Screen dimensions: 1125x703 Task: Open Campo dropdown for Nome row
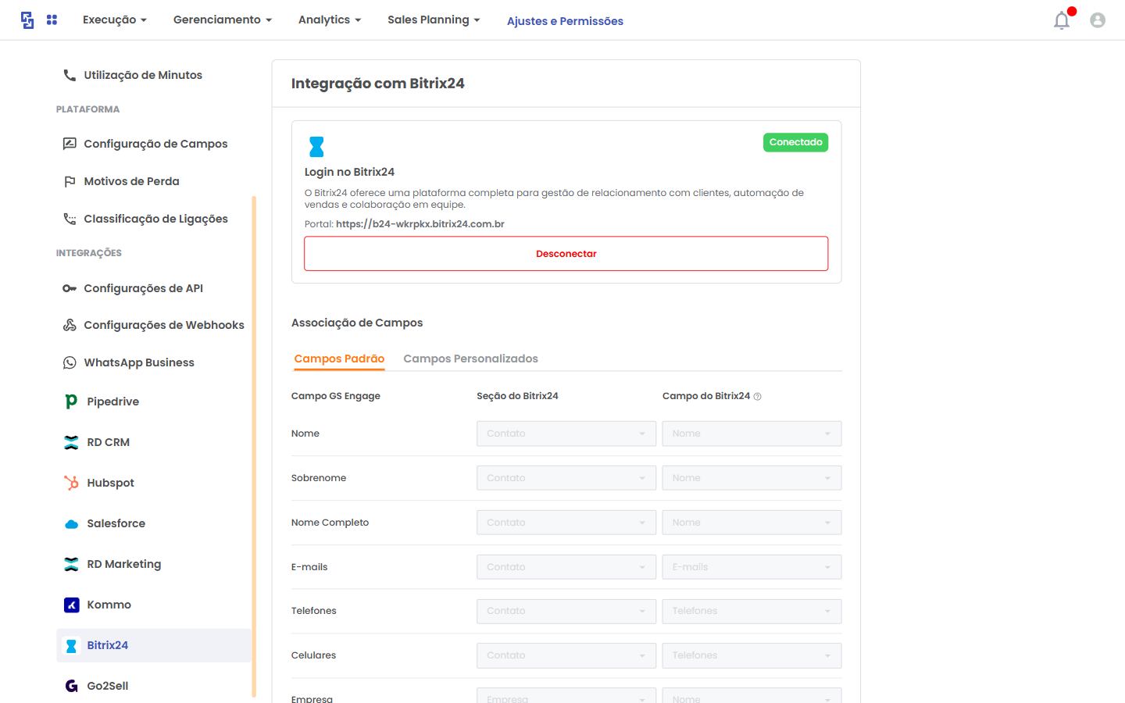752,434
